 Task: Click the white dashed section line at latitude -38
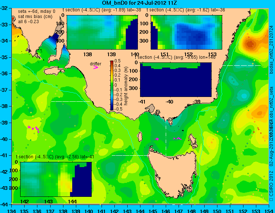[x=70, y=101]
